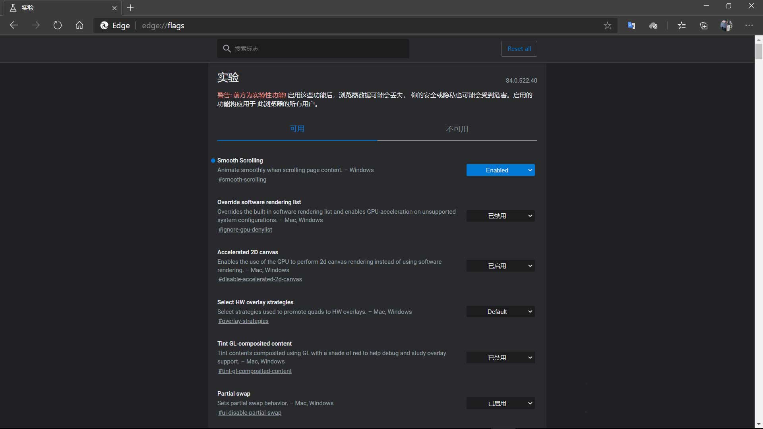Open the favorites list icon
The image size is (763, 429).
[x=682, y=26]
